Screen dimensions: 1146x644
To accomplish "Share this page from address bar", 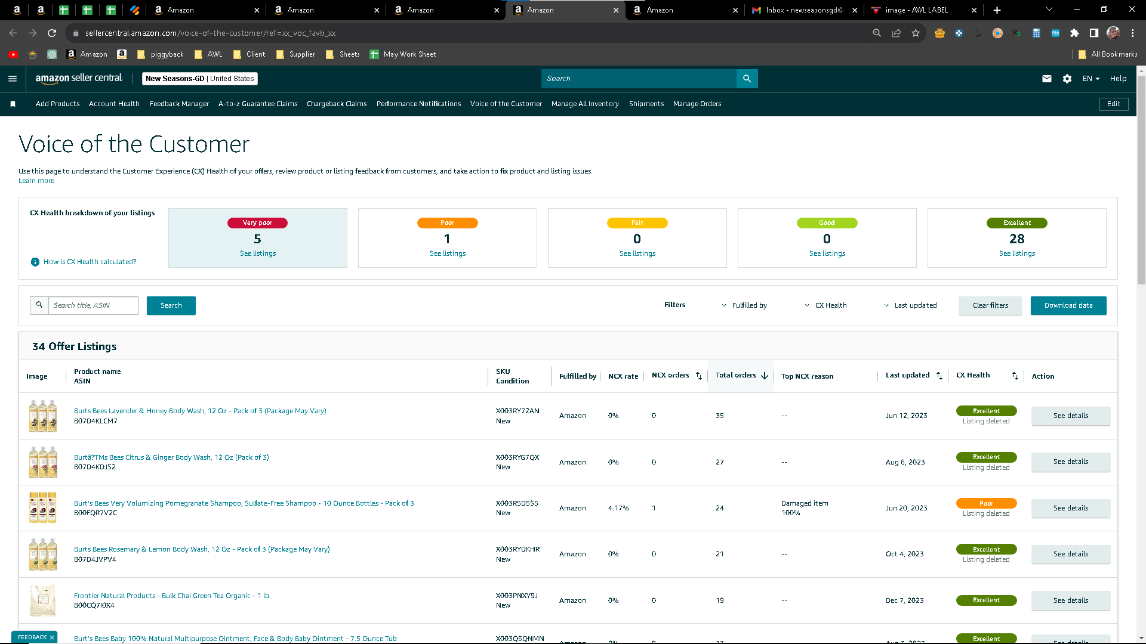I will (x=897, y=33).
